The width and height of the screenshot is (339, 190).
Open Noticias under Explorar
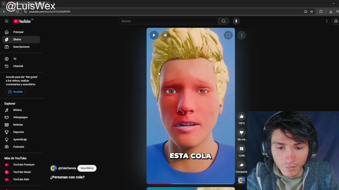coord(21,125)
